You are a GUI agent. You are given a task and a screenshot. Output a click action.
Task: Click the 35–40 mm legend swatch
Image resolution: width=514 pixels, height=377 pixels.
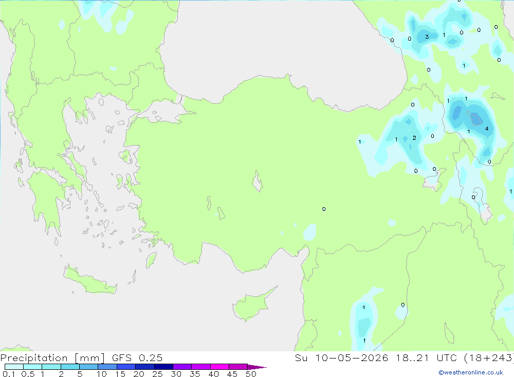200,367
